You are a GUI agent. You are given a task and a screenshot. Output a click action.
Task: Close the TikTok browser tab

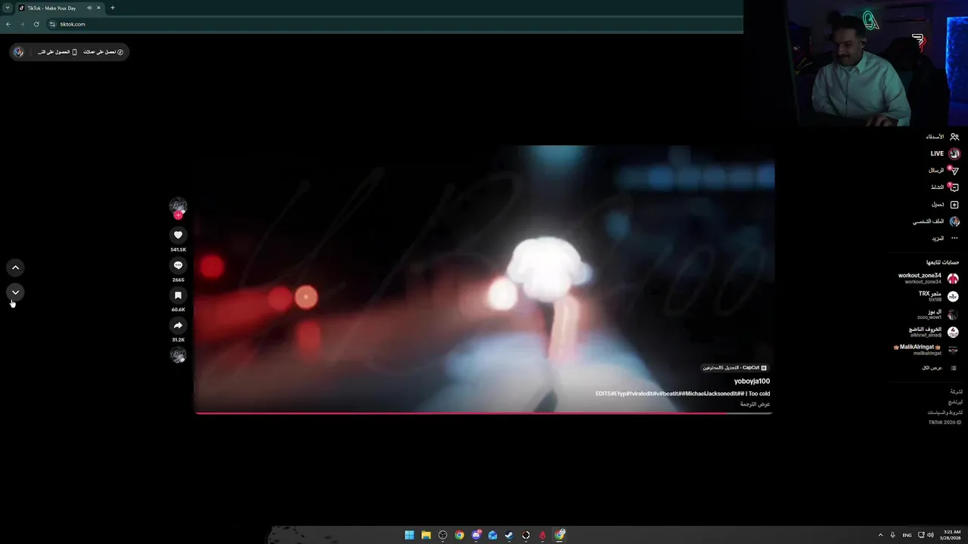tap(98, 8)
